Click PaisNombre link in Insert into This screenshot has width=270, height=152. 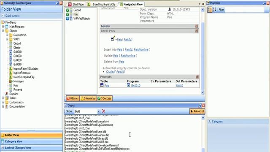pyautogui.click(x=141, y=50)
